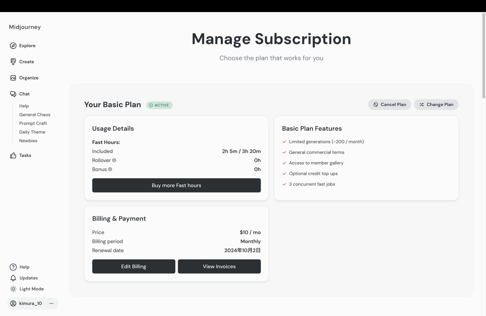Open the Newbies chat channel
This screenshot has height=316, width=486.
(28, 141)
